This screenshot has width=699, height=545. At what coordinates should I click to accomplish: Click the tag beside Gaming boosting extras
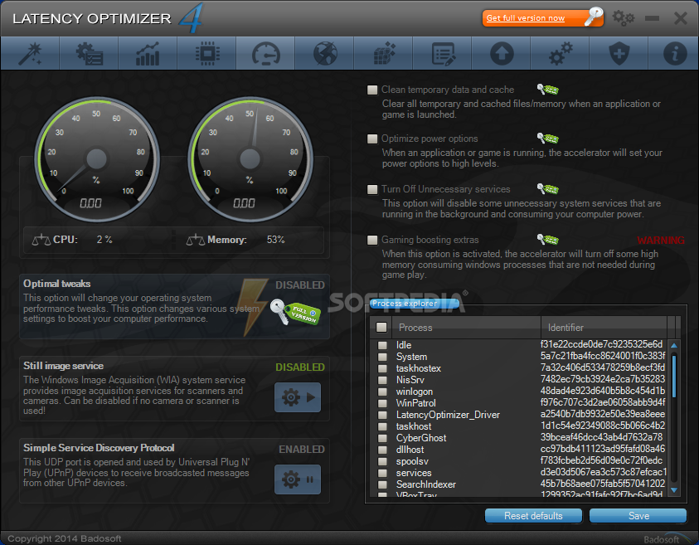click(548, 240)
